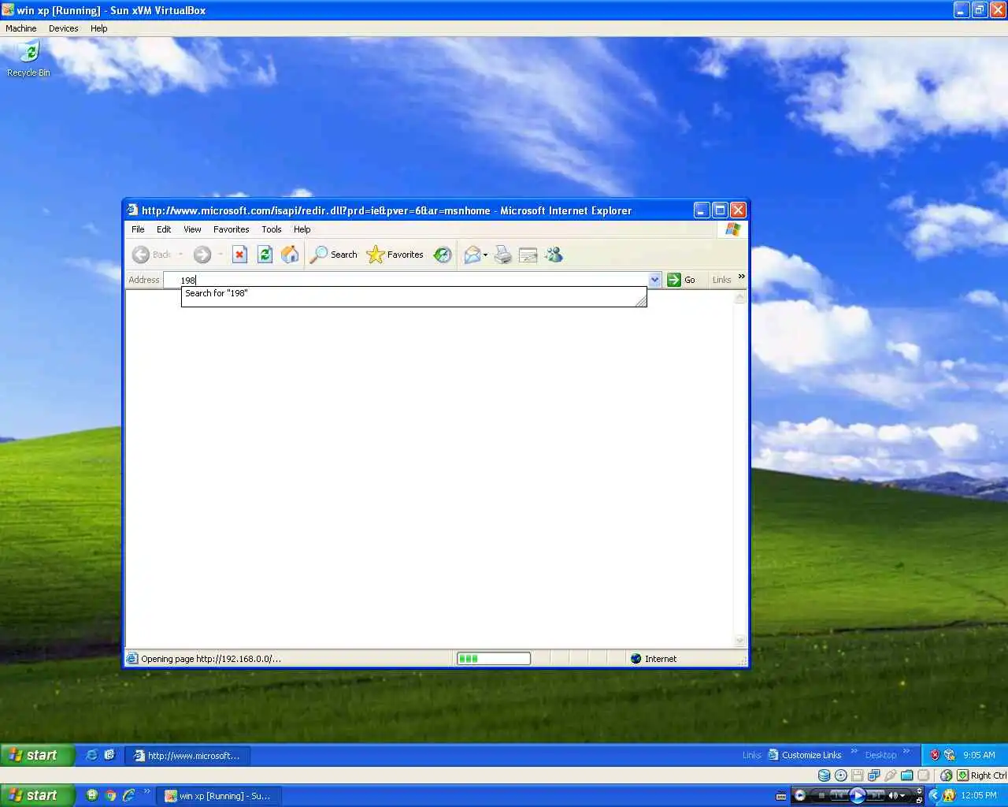
Task: Open the Favorites star toolbar button
Action: point(395,255)
